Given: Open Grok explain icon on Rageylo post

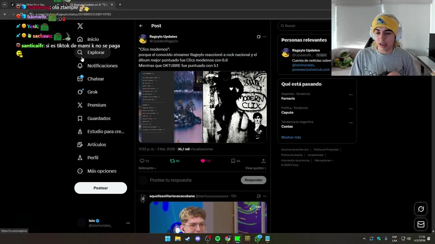Looking at the screenshot, I should point(259,37).
